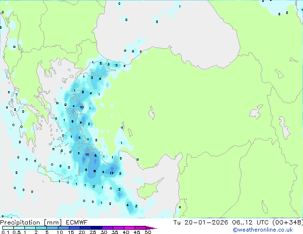This screenshot has height=234, width=303.
Task: Click the "35" legend tick label
Action: 115,232
